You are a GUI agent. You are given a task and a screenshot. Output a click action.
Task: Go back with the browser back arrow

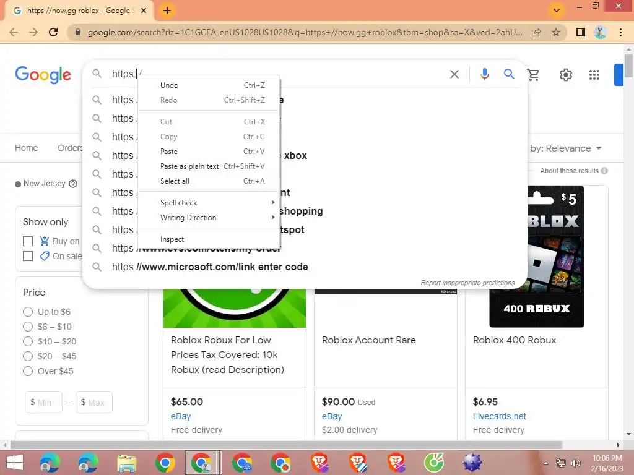tap(14, 32)
